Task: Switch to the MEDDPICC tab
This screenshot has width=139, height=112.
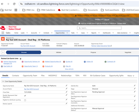Action: [53, 76]
